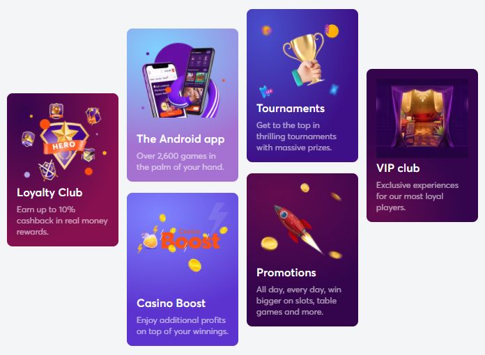Click the Casino Boost logo graphic
485x355 pixels.
tap(181, 239)
